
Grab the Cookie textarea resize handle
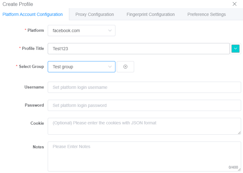(x=239, y=133)
